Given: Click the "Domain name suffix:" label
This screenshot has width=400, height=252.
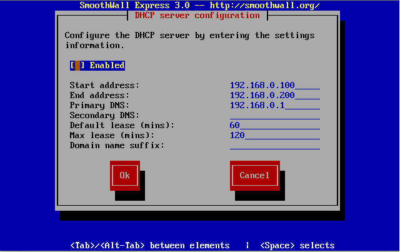Looking at the screenshot, I should pyautogui.click(x=117, y=145).
